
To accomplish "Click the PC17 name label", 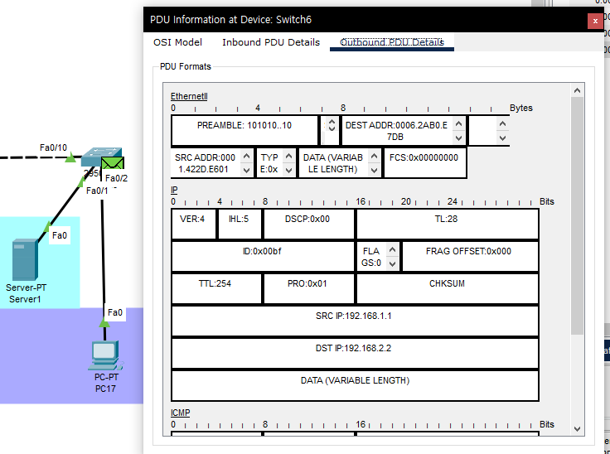I will (105, 389).
